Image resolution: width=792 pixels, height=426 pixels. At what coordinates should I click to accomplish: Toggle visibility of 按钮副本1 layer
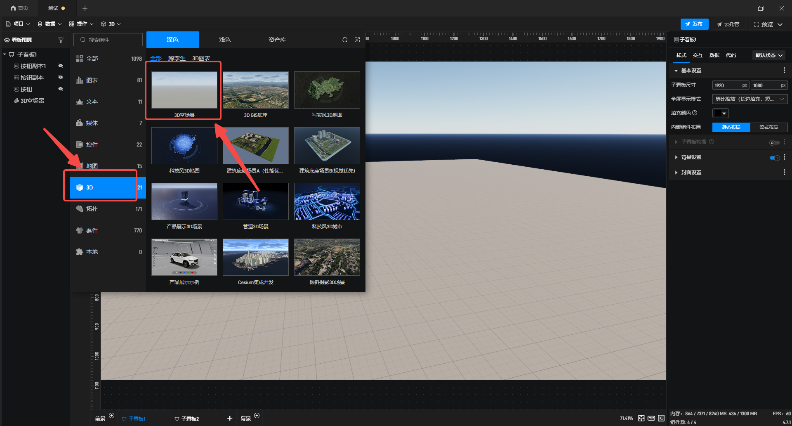tap(61, 66)
